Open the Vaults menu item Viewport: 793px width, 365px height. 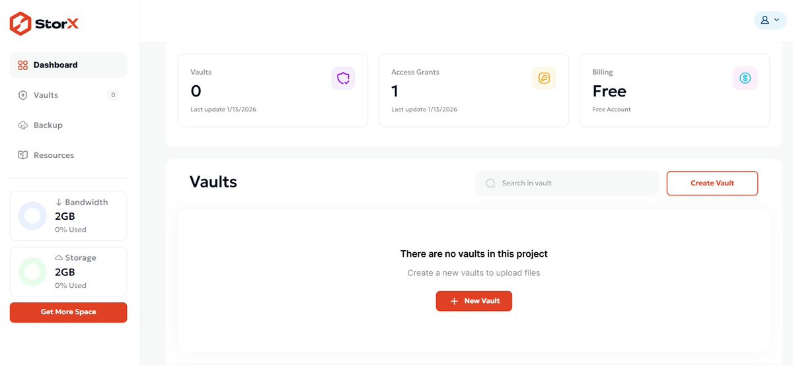tap(46, 95)
